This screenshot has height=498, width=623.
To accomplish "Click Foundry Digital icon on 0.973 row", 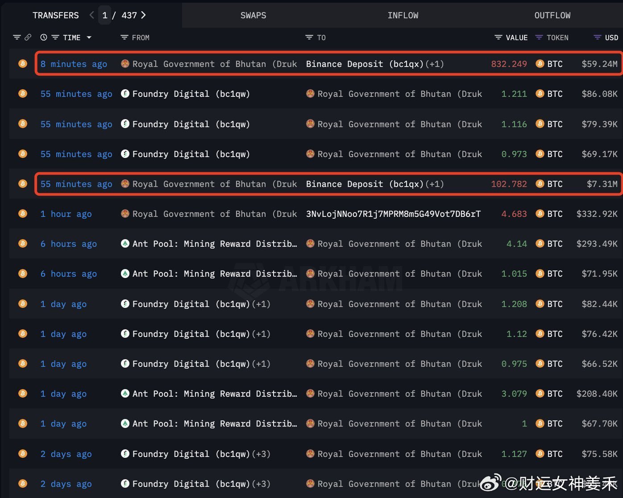I will [125, 154].
